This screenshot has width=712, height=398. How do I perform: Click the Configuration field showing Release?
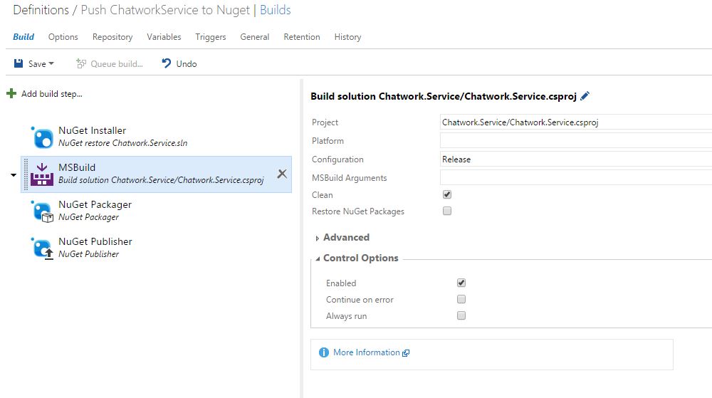(x=576, y=159)
